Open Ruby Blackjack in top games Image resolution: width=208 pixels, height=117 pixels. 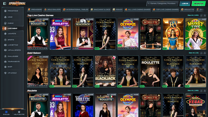[x=83, y=34]
